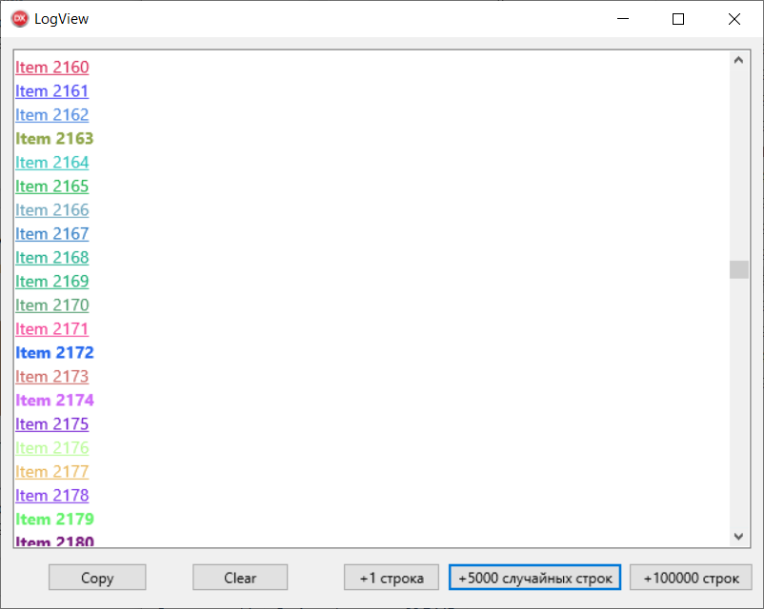The height and width of the screenshot is (609, 764).
Task: Close the LogView window
Action: click(x=734, y=19)
